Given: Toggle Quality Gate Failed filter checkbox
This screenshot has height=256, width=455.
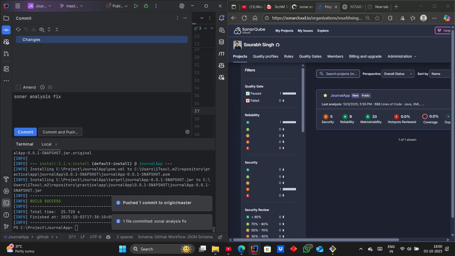Looking at the screenshot, I should pos(248,101).
